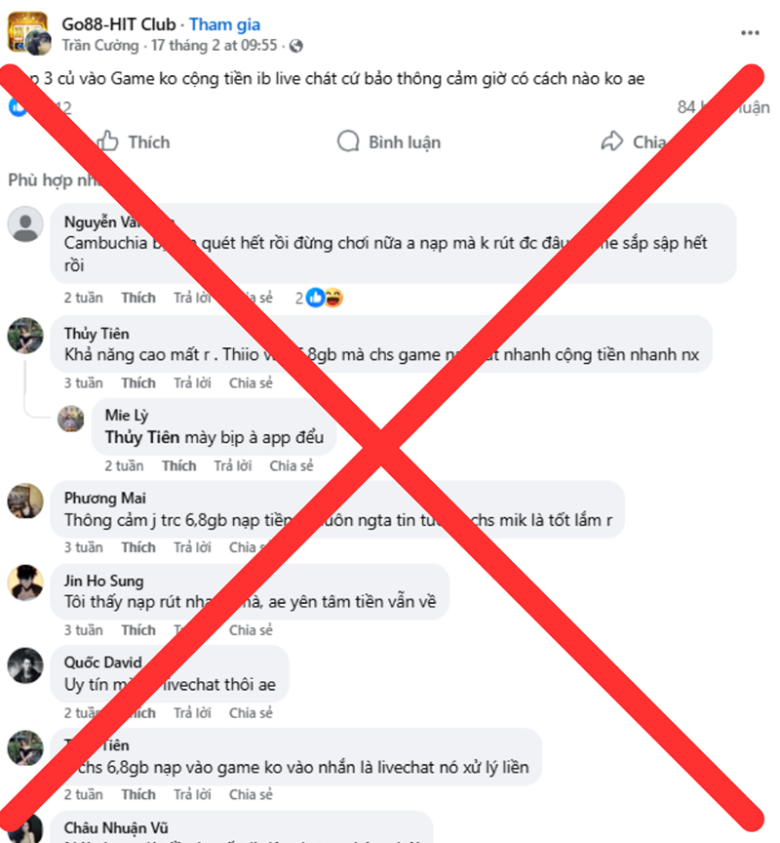
Task: Click Trả lời under Mie Lỳ's comment
Action: pyautogui.click(x=233, y=465)
